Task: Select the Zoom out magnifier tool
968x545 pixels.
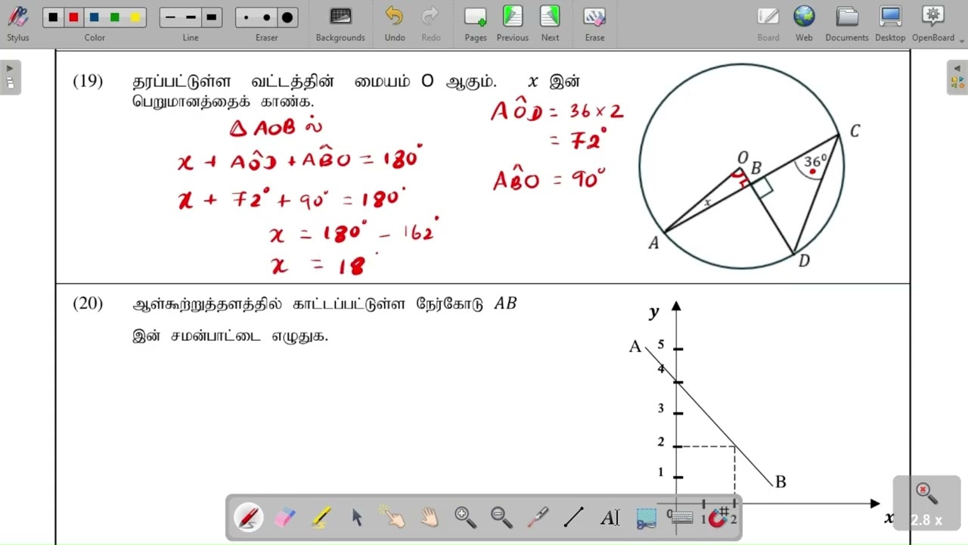Action: pos(501,518)
